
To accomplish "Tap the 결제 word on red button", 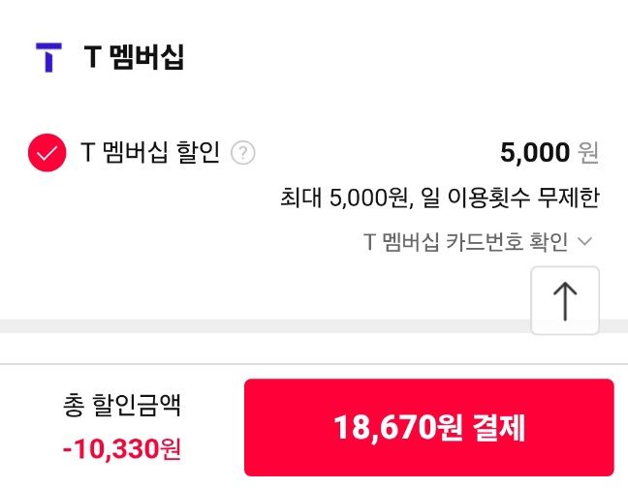I will pos(499,427).
